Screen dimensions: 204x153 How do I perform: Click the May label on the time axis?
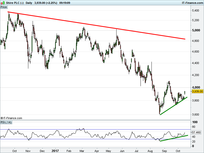[109, 151]
